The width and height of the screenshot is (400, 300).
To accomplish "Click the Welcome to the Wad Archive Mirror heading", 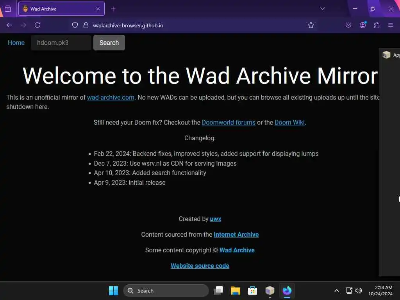I will (200, 75).
